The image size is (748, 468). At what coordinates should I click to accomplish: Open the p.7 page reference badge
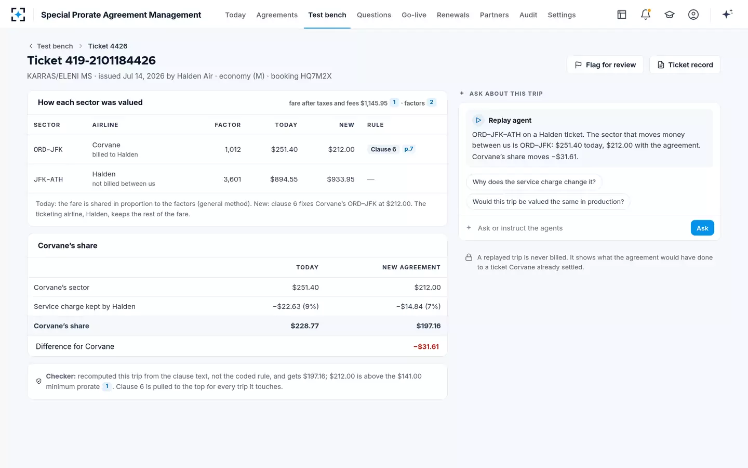[x=409, y=149]
